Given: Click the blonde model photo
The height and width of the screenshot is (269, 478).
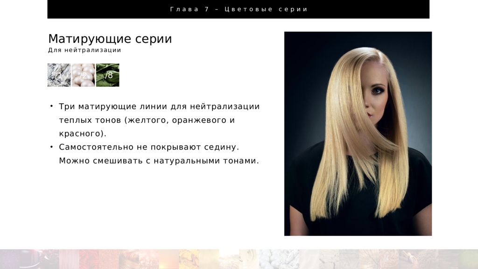Looking at the screenshot, I should pos(358,134).
